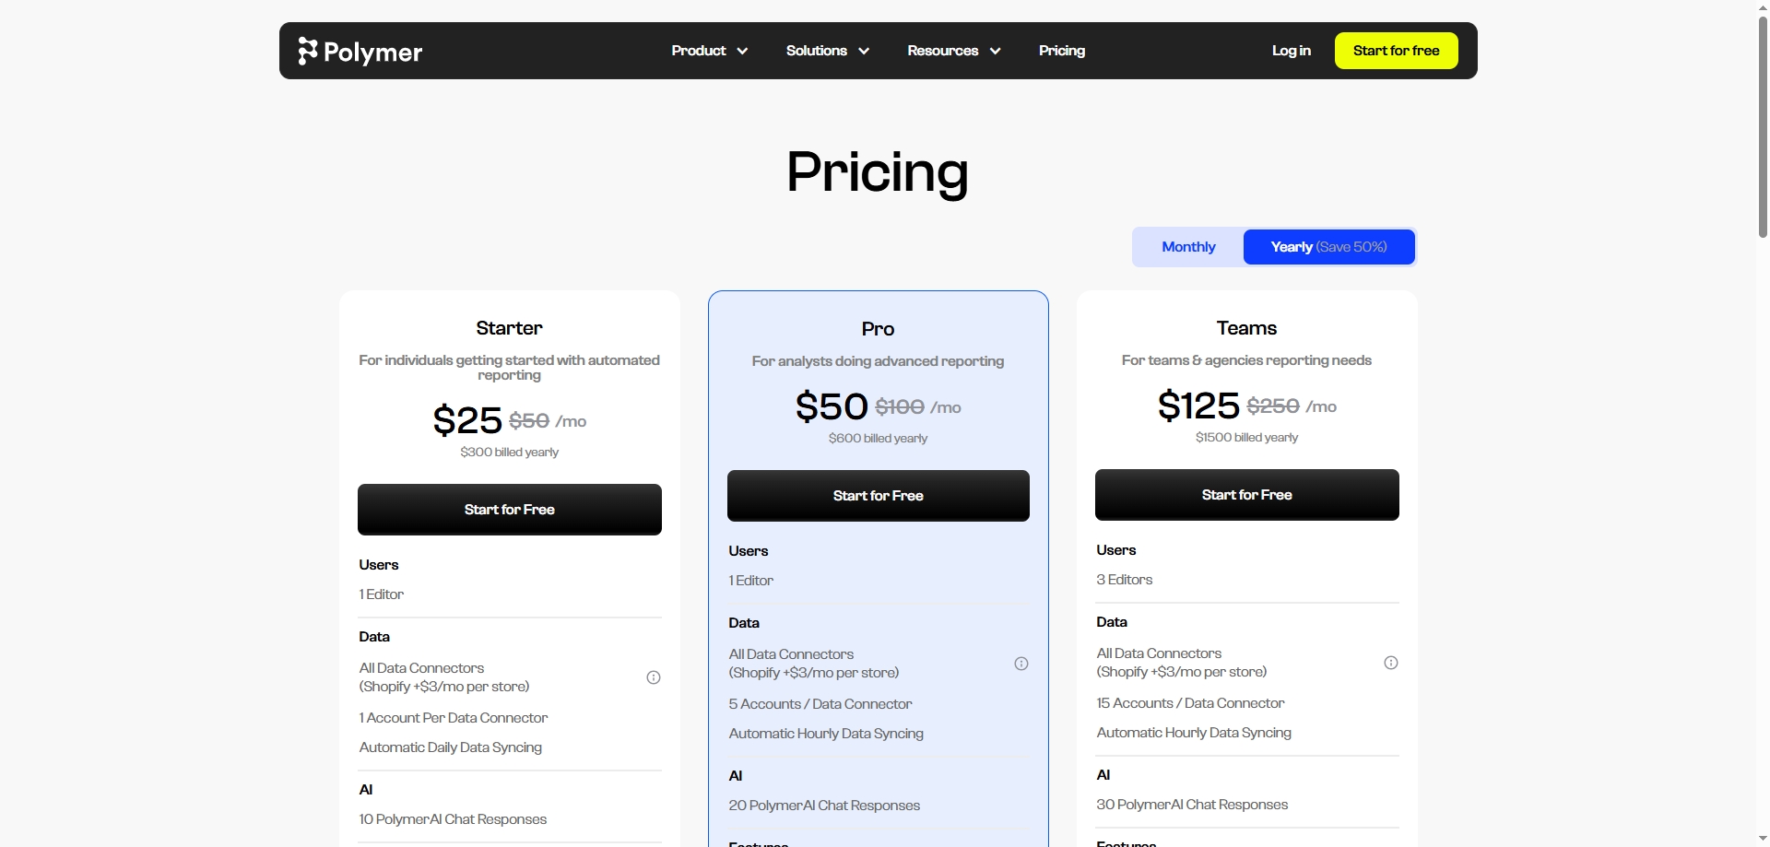Switch billing to Monthly
The image size is (1770, 847).
[1188, 247]
